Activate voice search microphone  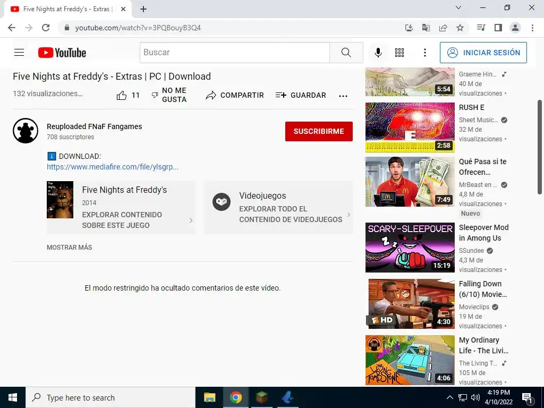378,53
